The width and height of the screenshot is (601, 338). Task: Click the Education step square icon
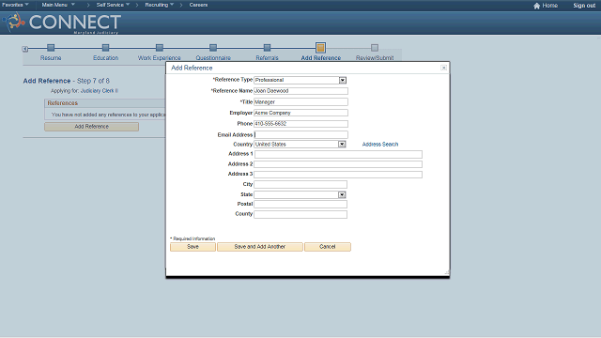(105, 48)
